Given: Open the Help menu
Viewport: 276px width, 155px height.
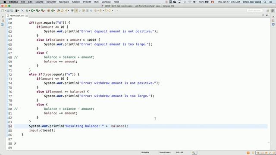Looking at the screenshot, I should pyautogui.click(x=116, y=2).
